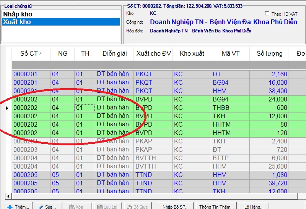The width and height of the screenshot is (306, 209).
Task: Click BVTTH cell in the BTTP row
Action: 153,158
